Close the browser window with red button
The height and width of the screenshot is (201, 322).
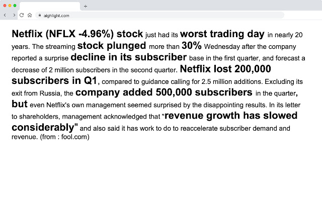pos(5,5)
